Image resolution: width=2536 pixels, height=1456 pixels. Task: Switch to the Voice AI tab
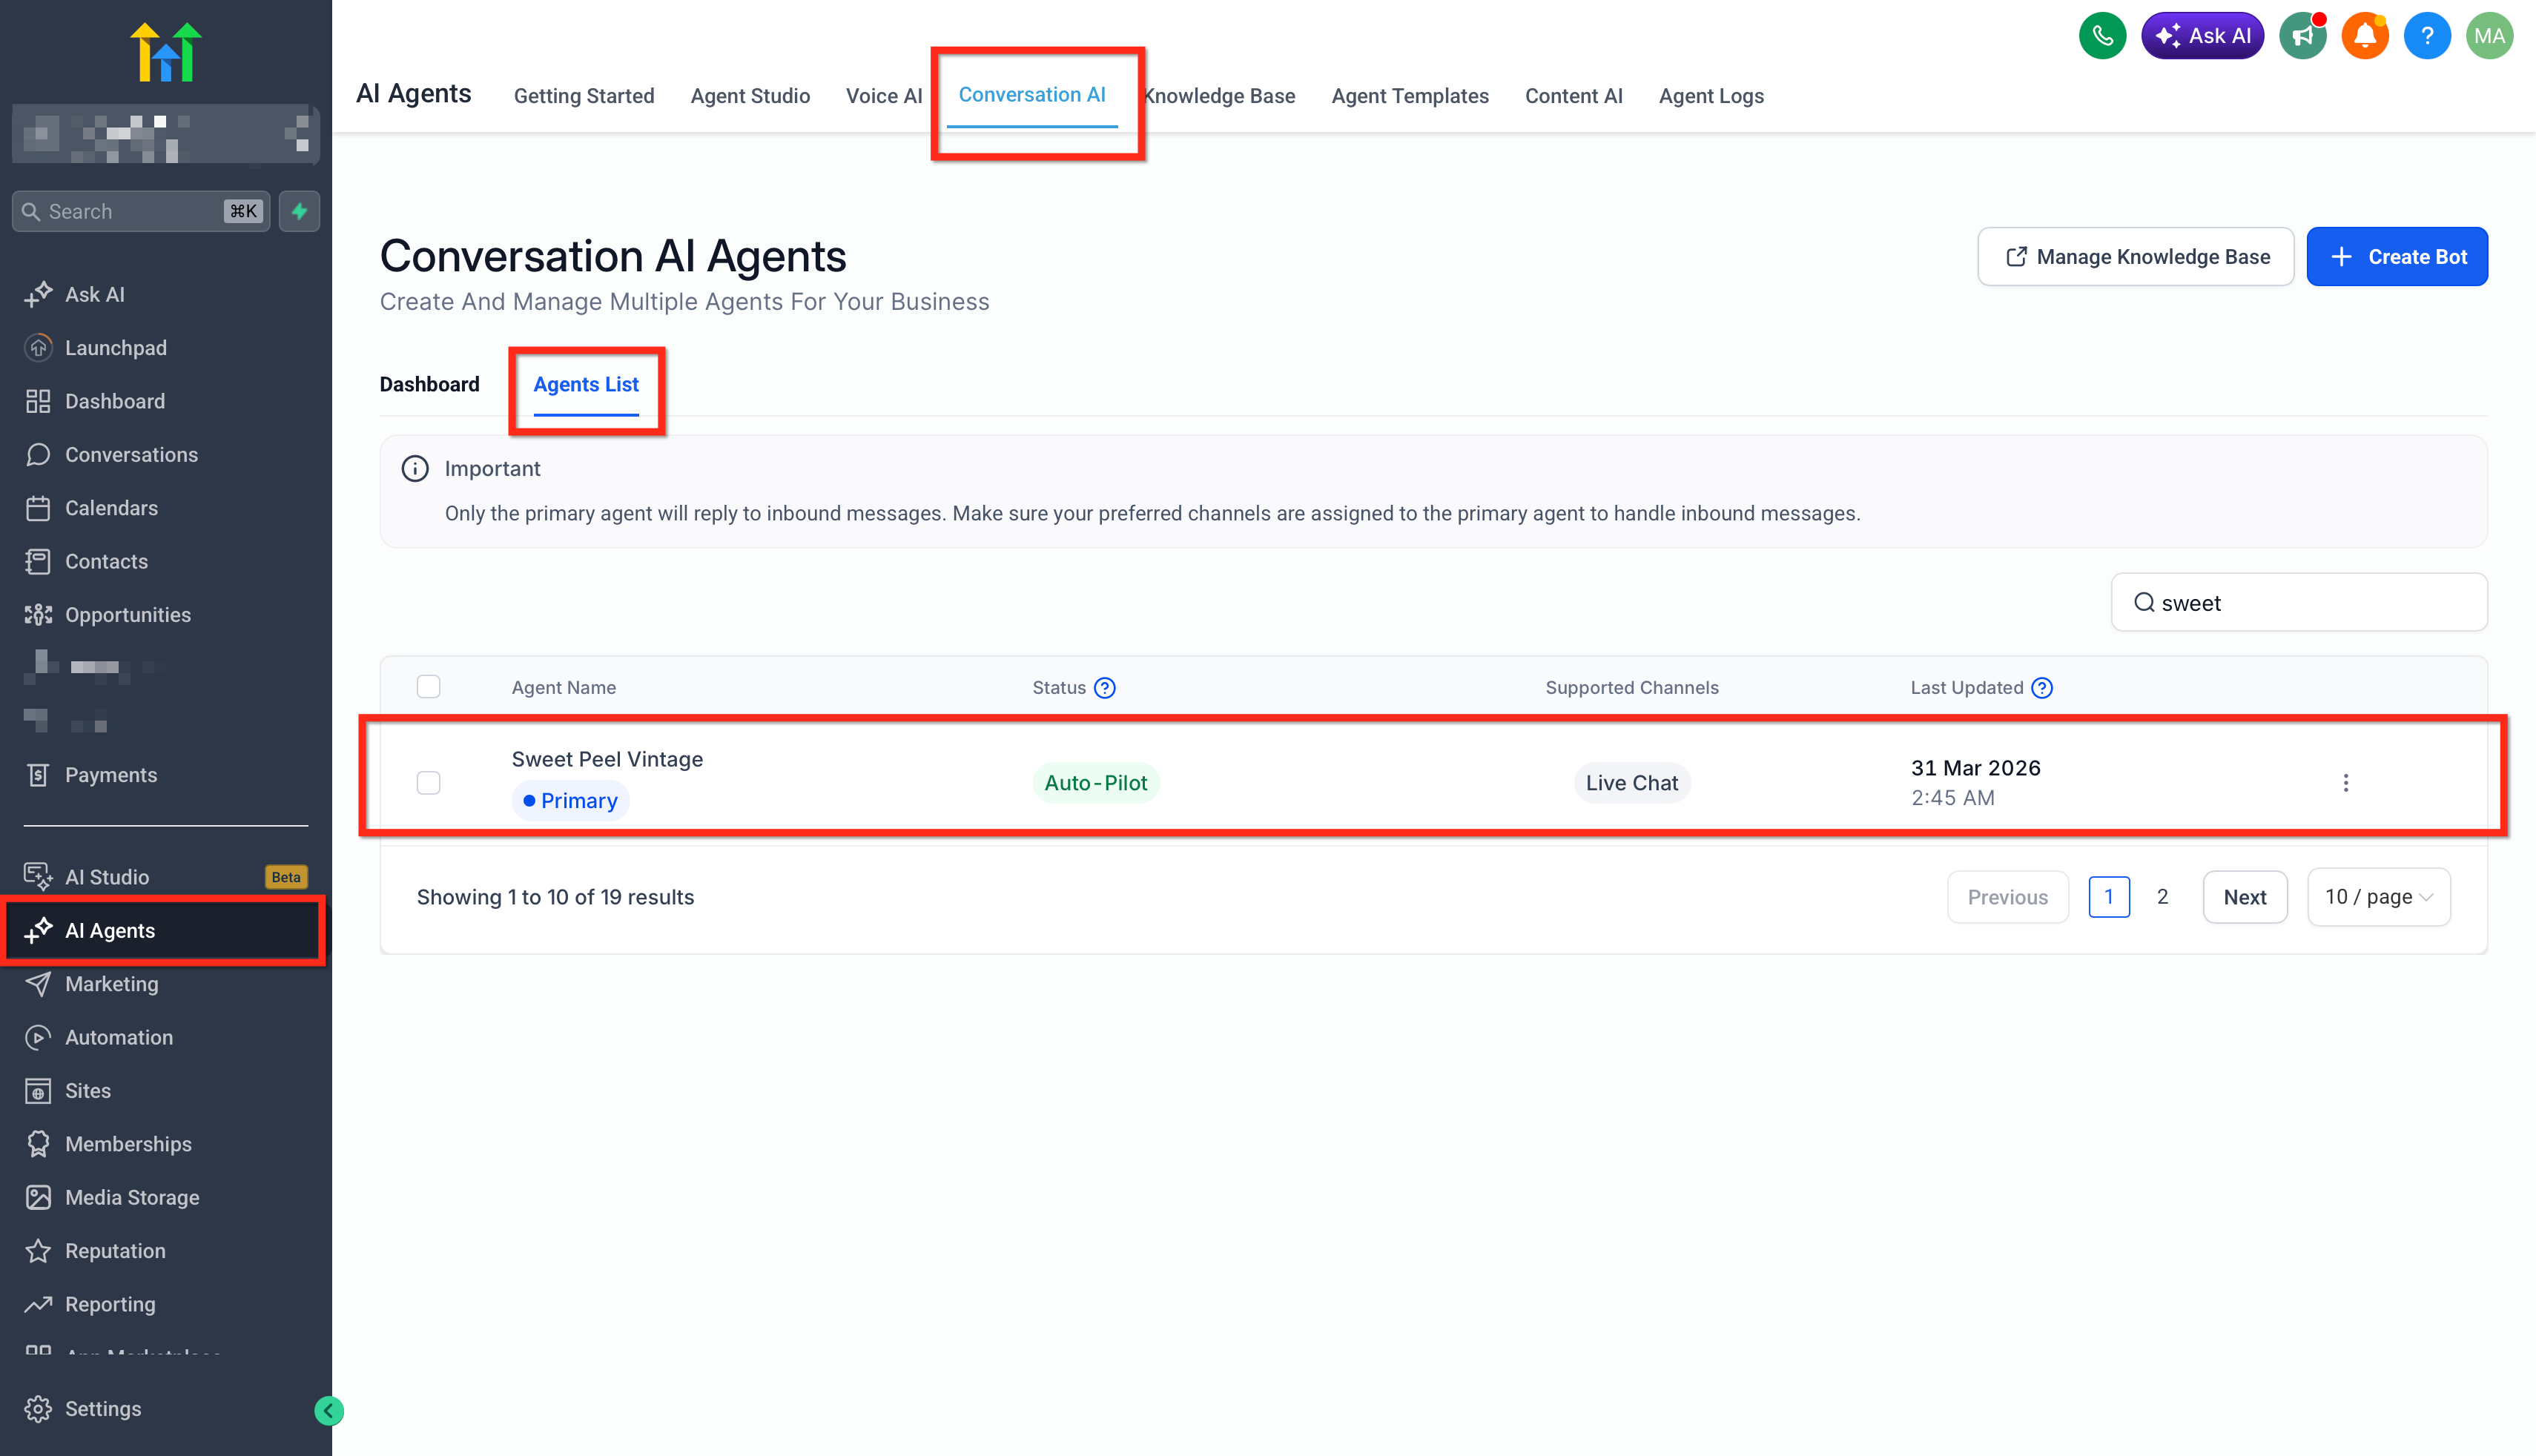883,96
